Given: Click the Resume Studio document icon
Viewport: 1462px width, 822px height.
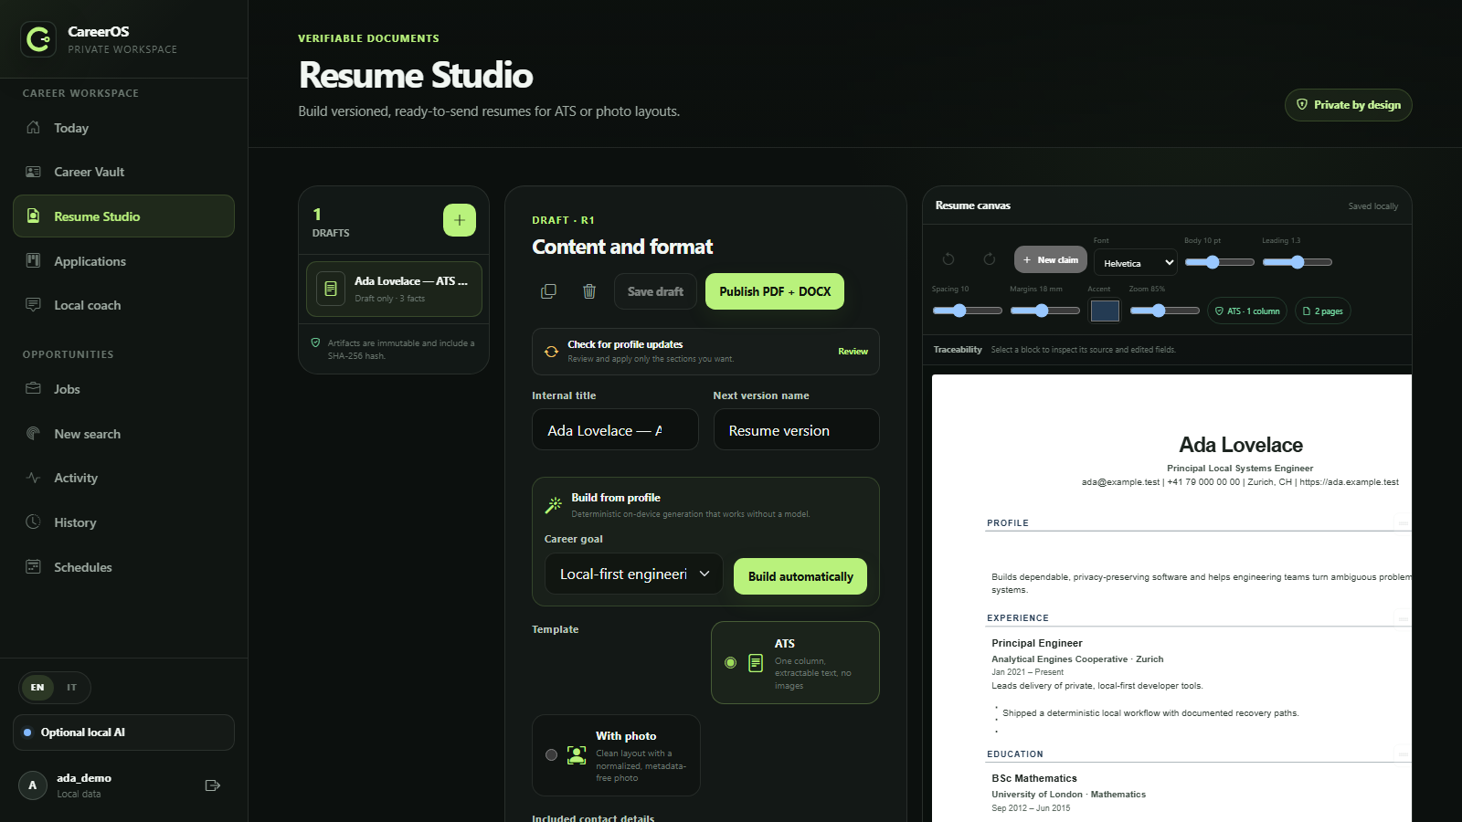Looking at the screenshot, I should pos(34,216).
